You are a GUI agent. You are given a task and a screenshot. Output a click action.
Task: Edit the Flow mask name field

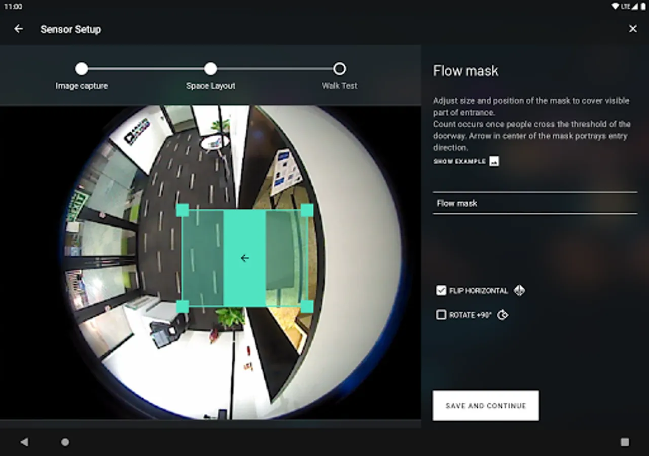[x=535, y=203]
